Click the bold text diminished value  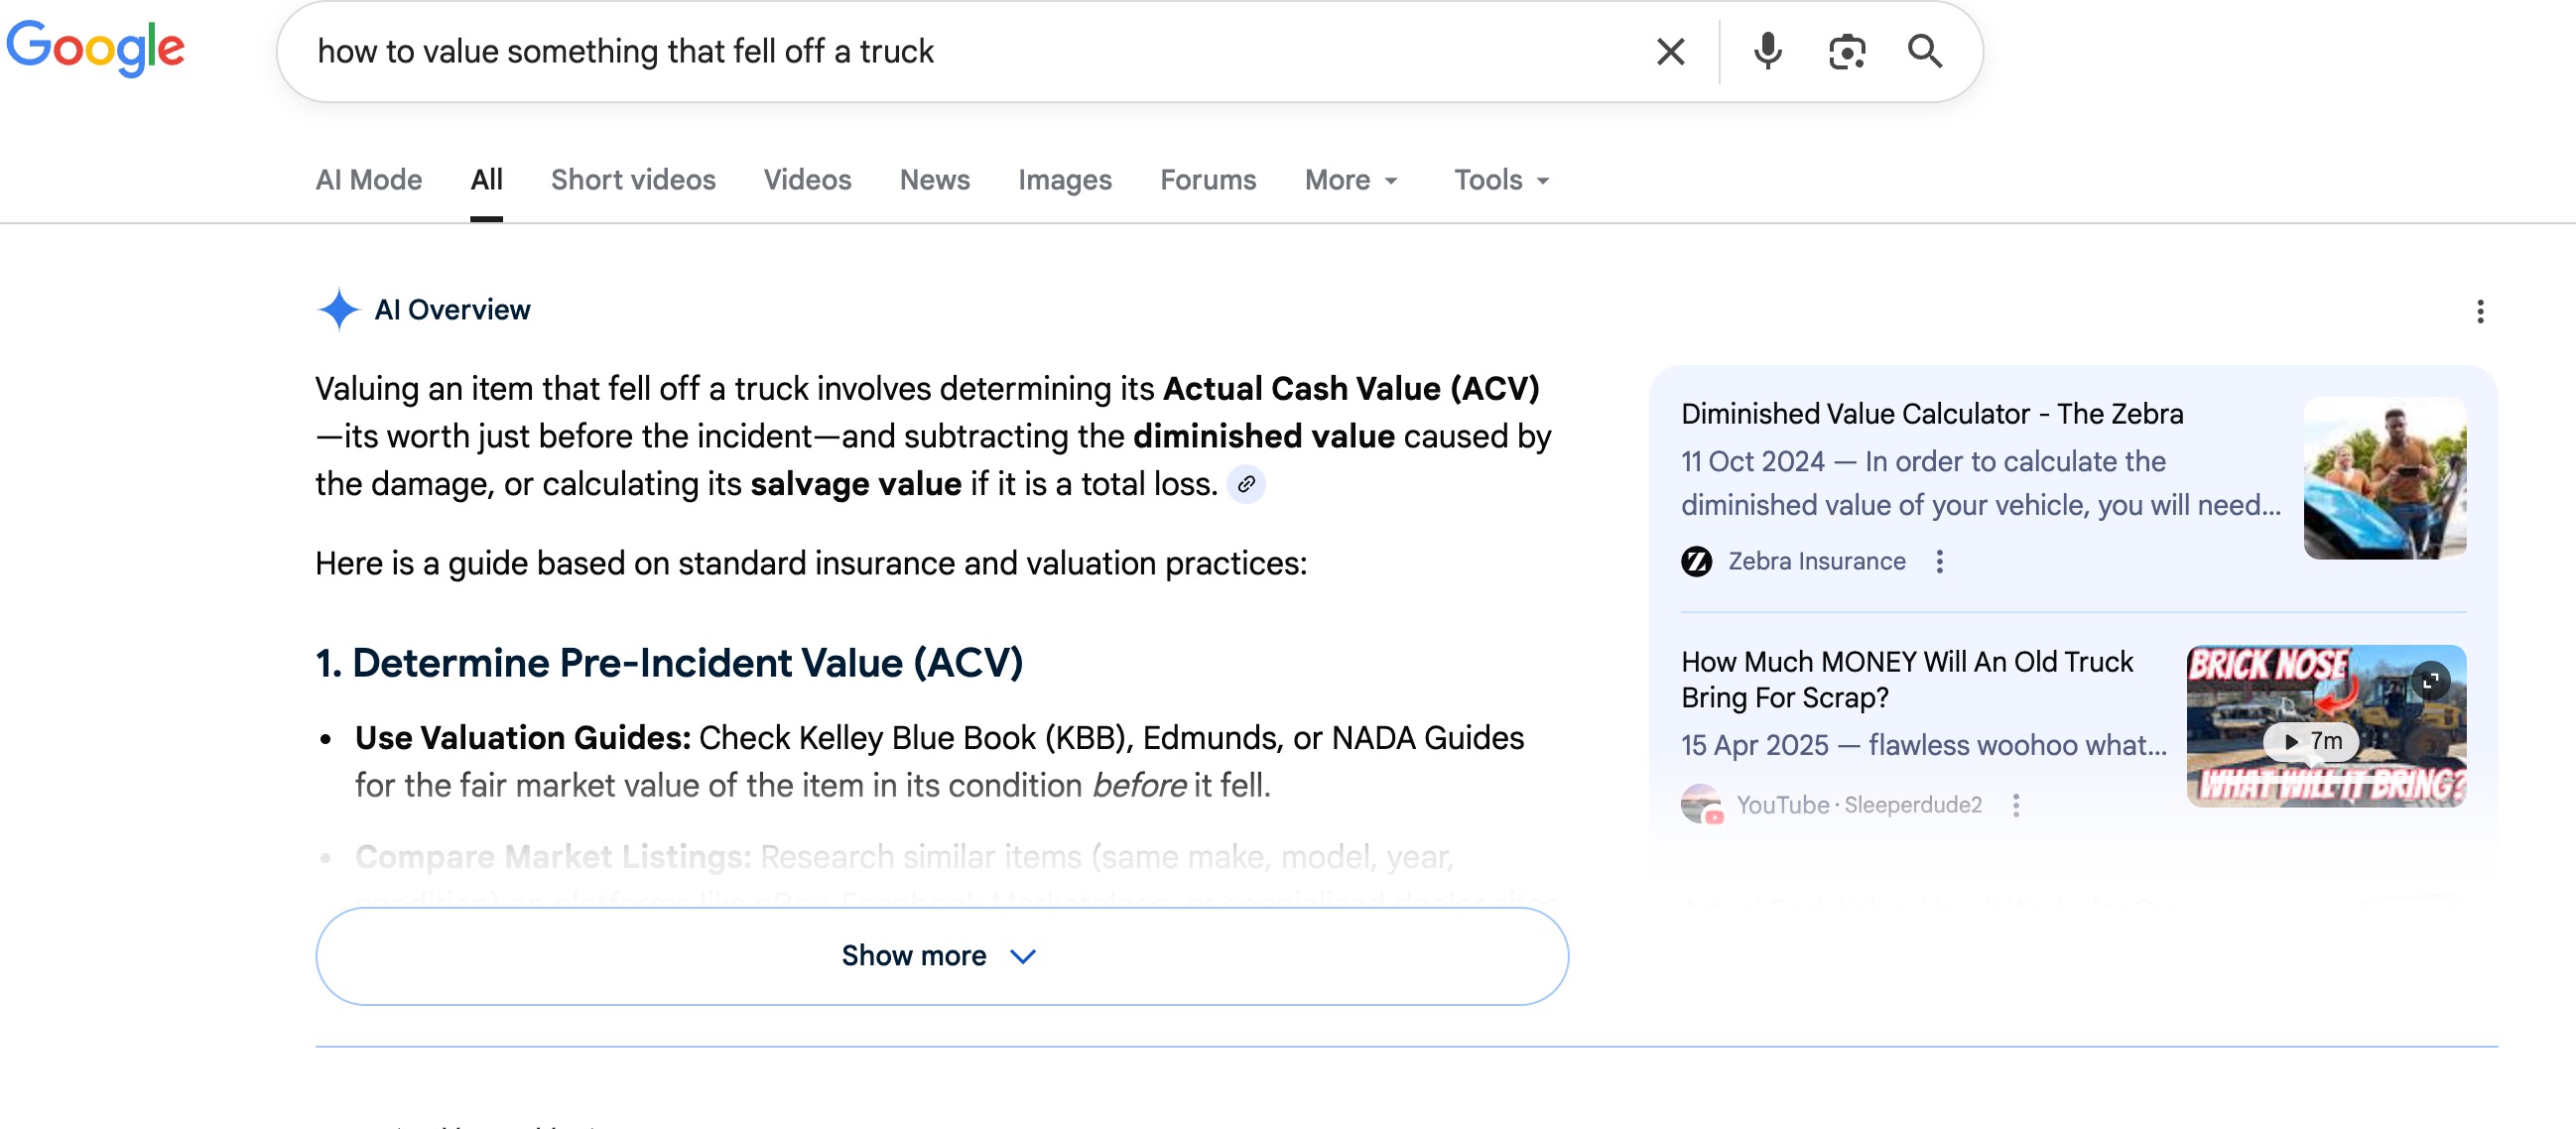click(1264, 437)
